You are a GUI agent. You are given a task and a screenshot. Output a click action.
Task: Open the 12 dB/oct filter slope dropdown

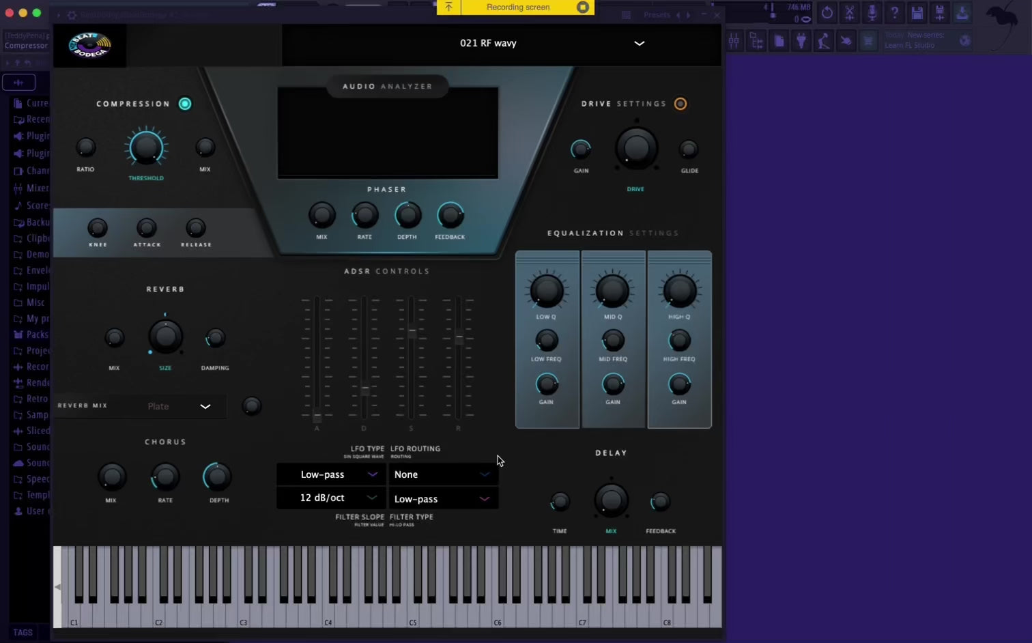click(x=331, y=498)
